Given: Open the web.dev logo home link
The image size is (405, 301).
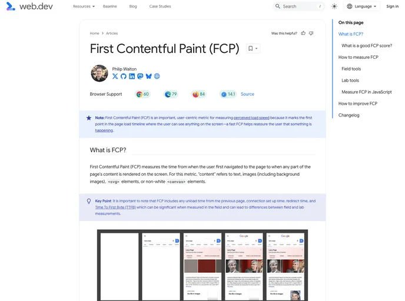Looking at the screenshot, I should pos(29,6).
